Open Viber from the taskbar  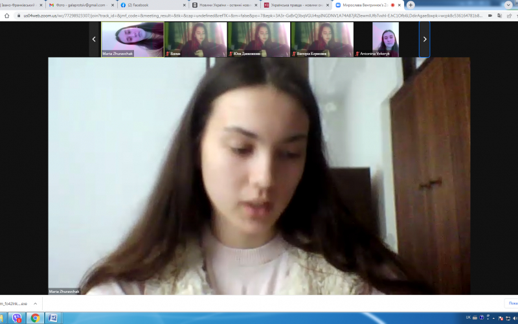(17, 318)
